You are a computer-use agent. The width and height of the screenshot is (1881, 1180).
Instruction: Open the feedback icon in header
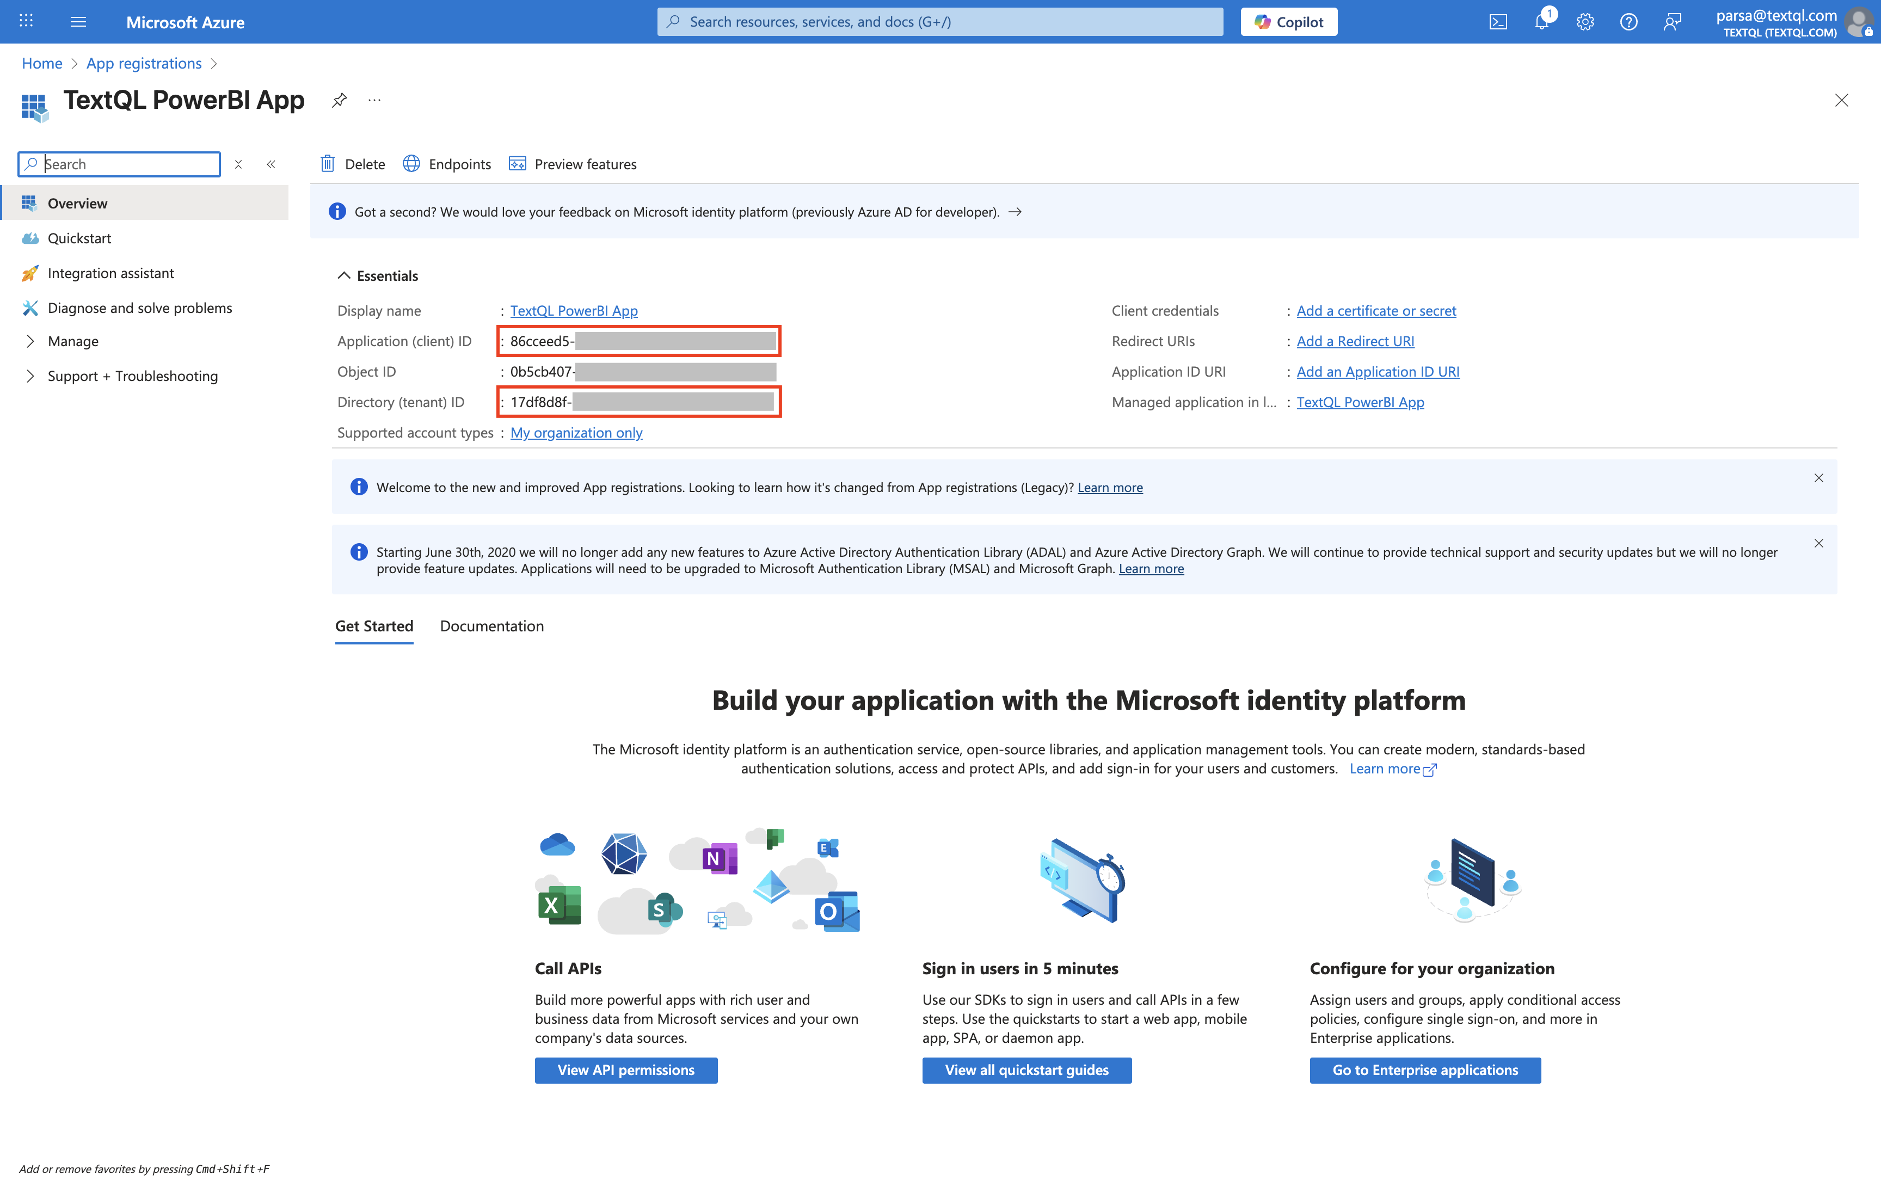point(1672,22)
